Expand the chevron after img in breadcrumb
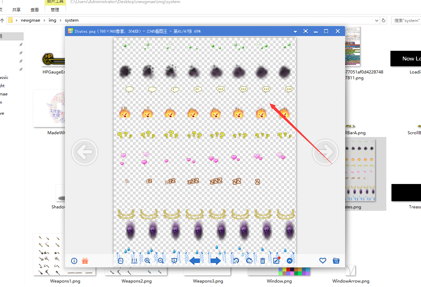Viewport: 421px width, 287px height. coord(61,20)
